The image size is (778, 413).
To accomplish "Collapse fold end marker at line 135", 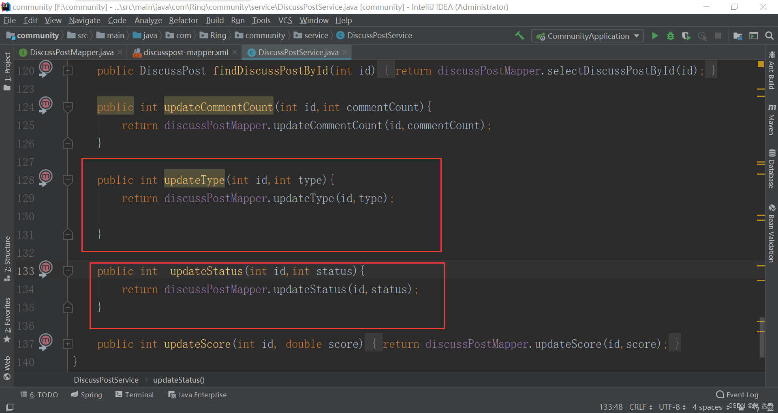I will (x=68, y=307).
